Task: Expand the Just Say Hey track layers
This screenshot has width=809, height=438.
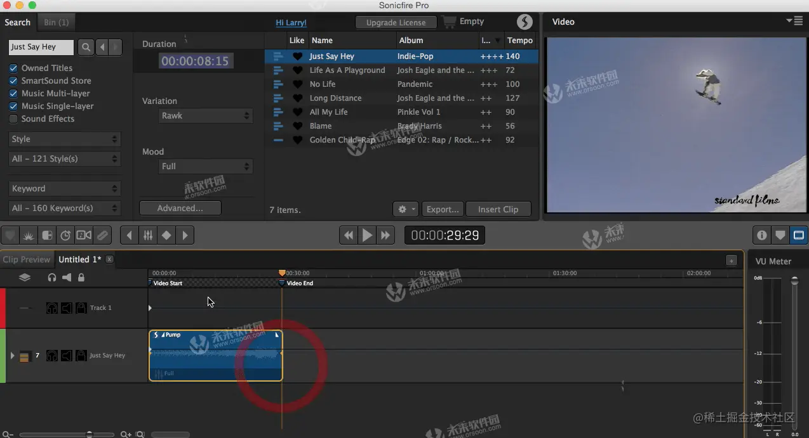Action: [12, 356]
